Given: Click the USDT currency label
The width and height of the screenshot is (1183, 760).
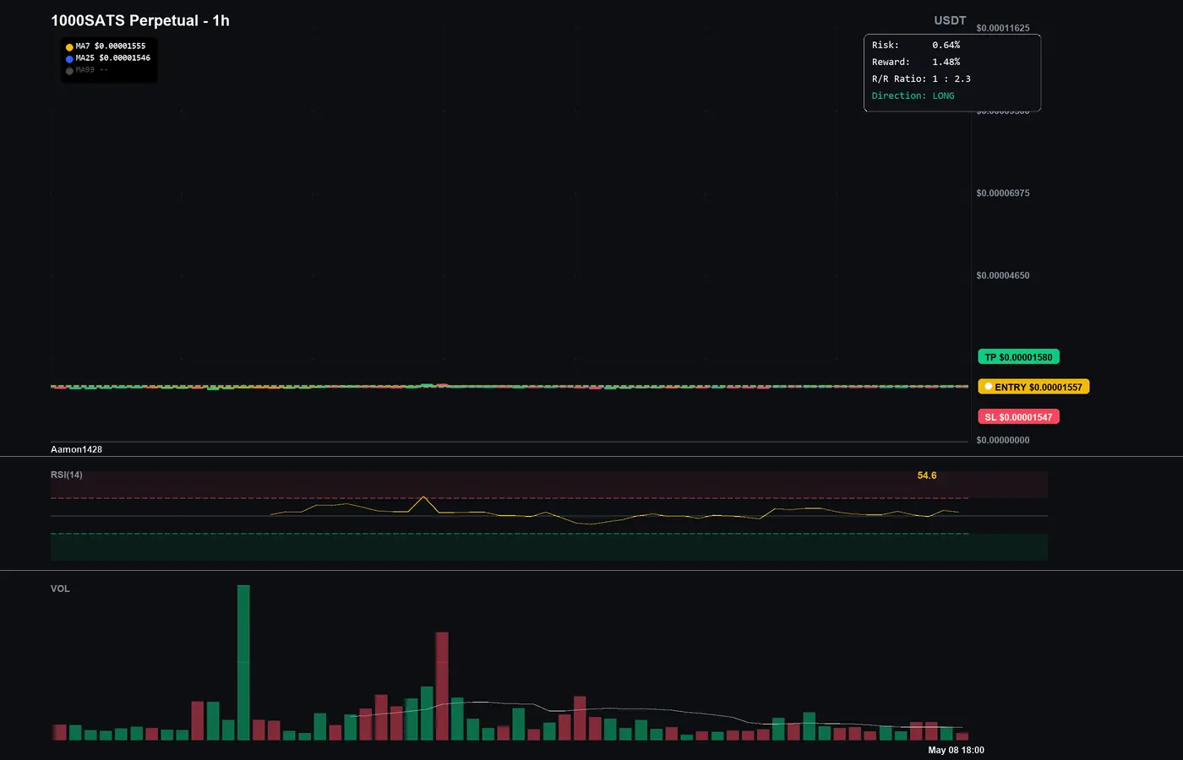Looking at the screenshot, I should click(950, 20).
